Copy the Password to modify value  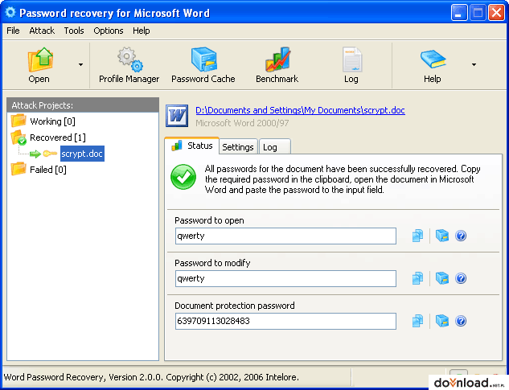coord(418,278)
